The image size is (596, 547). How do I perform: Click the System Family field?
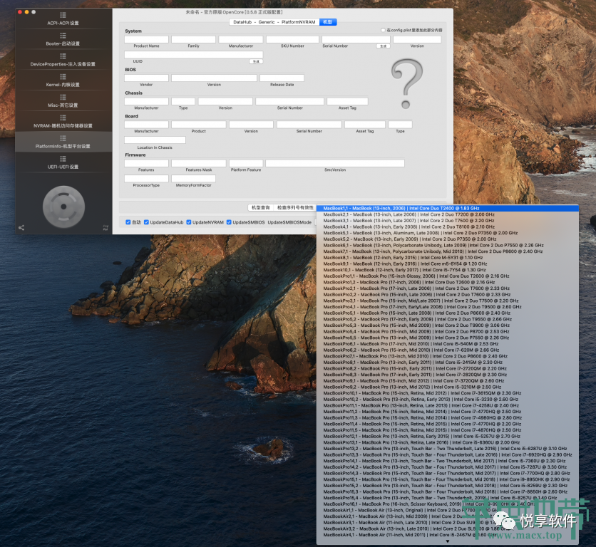click(193, 39)
